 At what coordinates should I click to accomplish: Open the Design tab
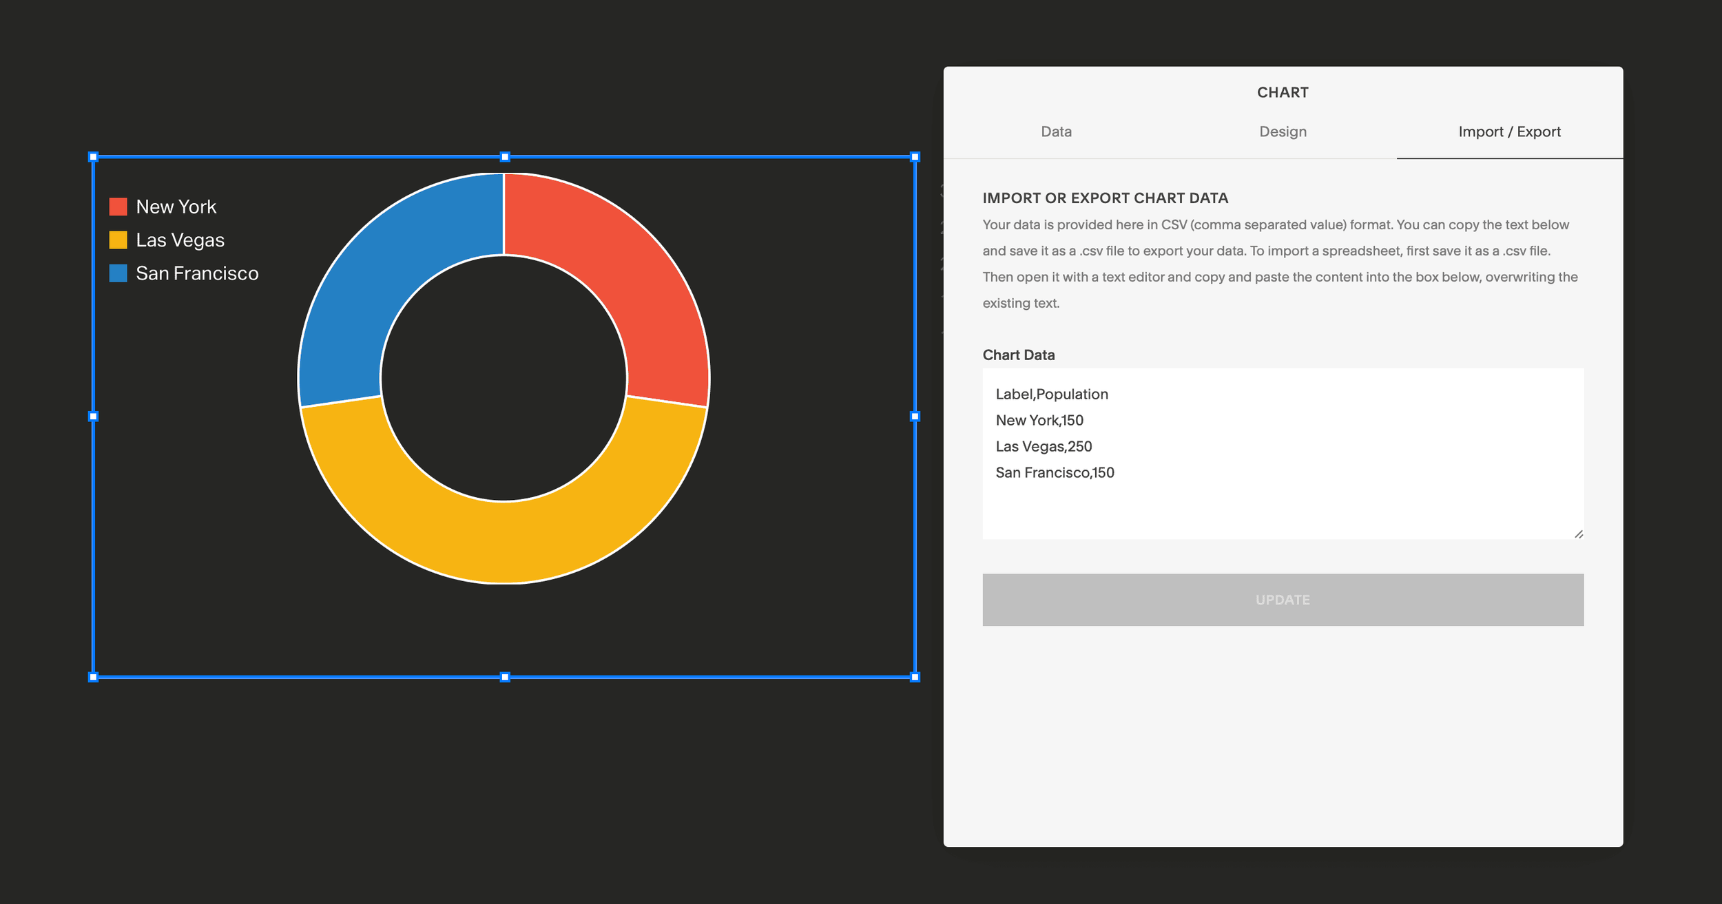pyautogui.click(x=1283, y=131)
